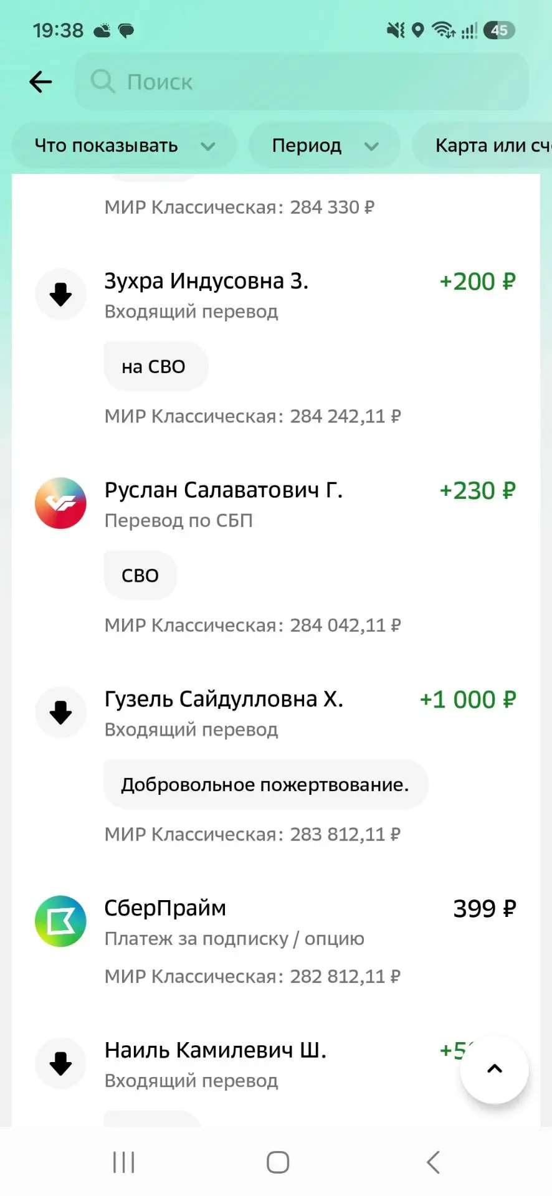
Task: Select the +1 000 ₽ transfer amount
Action: pyautogui.click(x=468, y=700)
